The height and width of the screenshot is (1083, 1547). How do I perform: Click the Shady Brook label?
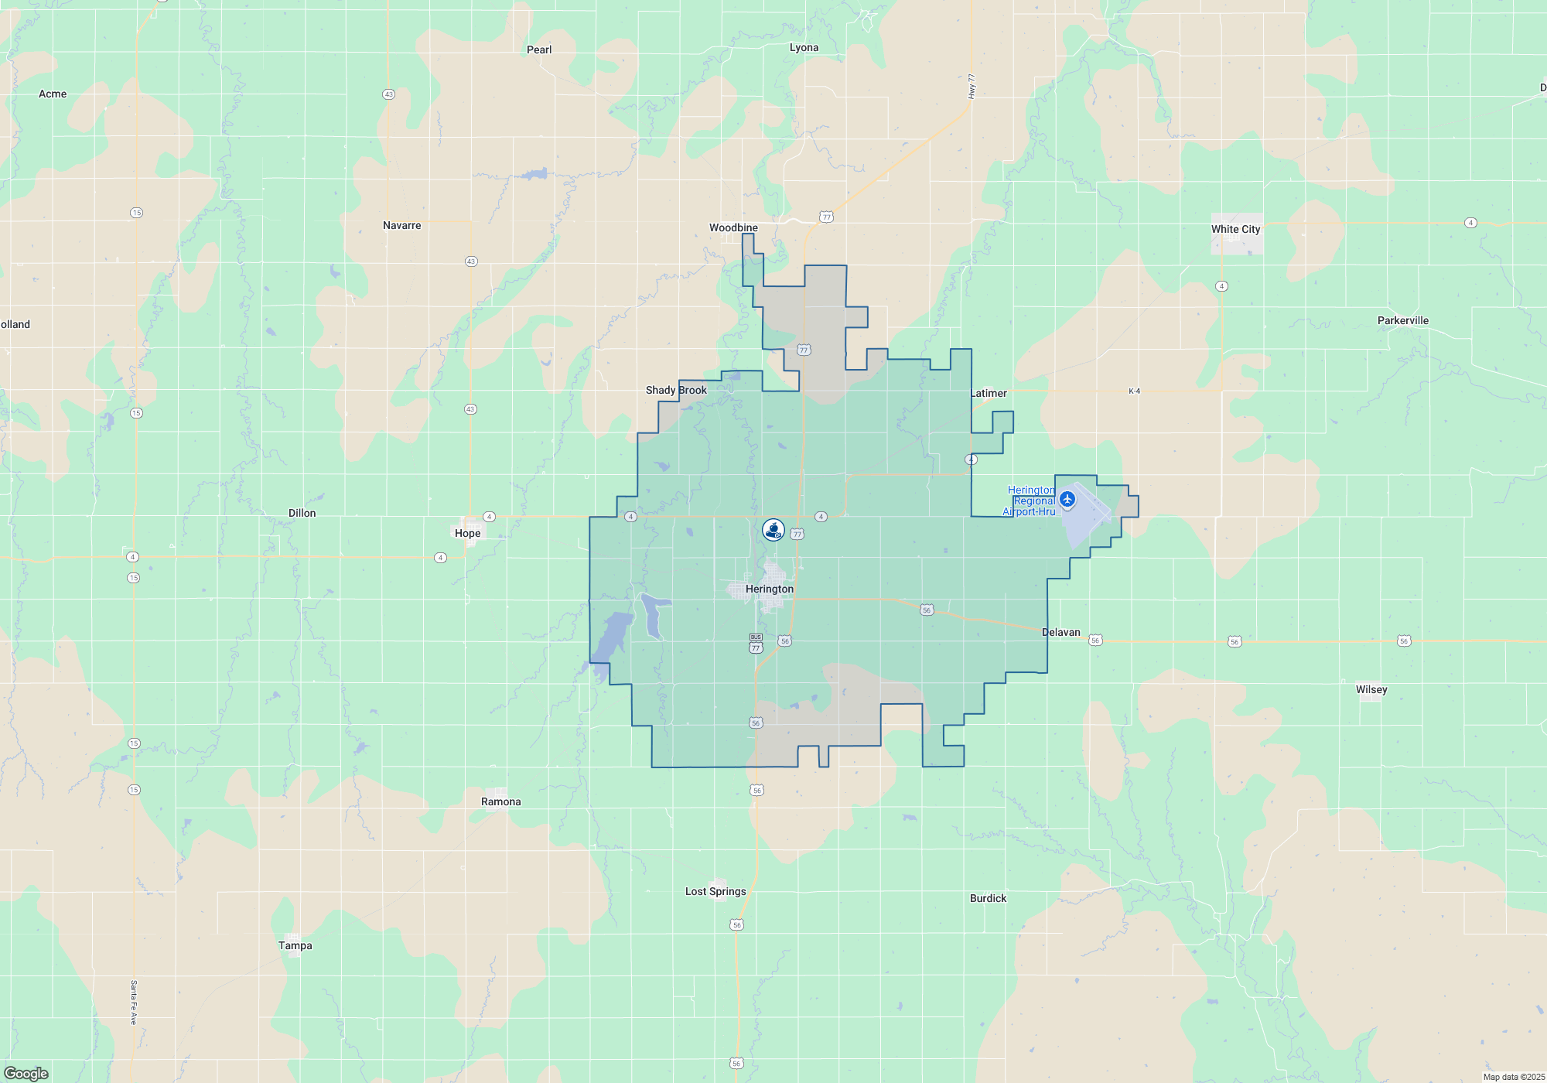[676, 390]
